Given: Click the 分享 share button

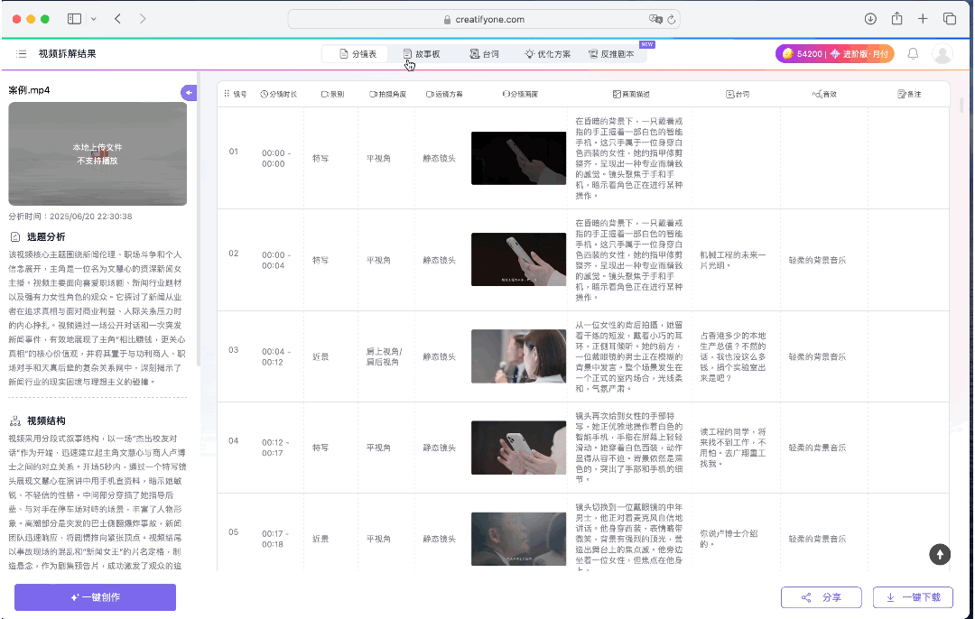Looking at the screenshot, I should (x=822, y=597).
